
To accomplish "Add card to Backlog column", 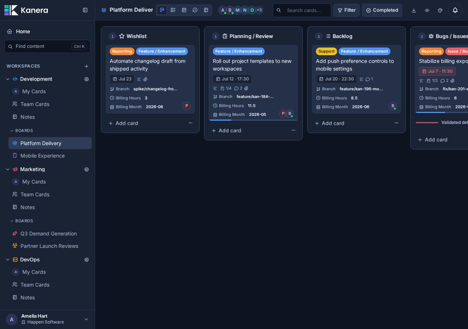I will tap(329, 123).
